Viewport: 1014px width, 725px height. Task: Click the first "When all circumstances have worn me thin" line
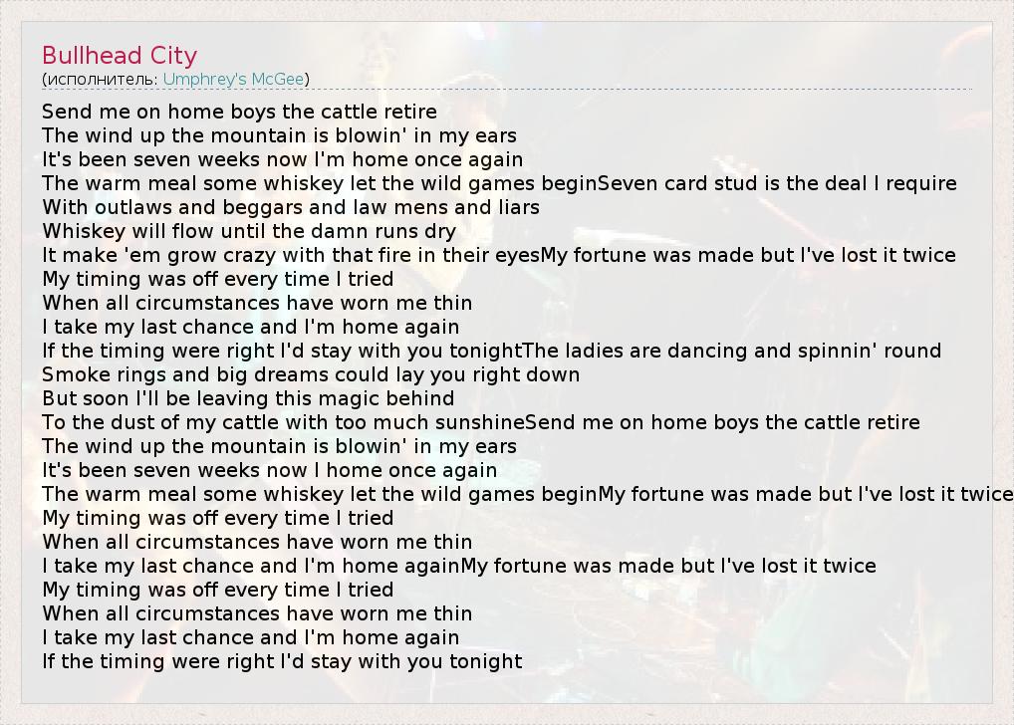click(x=257, y=303)
